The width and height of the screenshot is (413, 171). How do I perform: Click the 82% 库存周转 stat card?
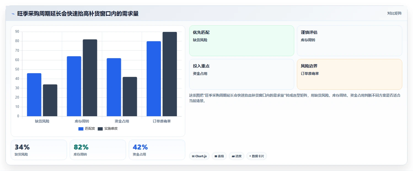98,150
